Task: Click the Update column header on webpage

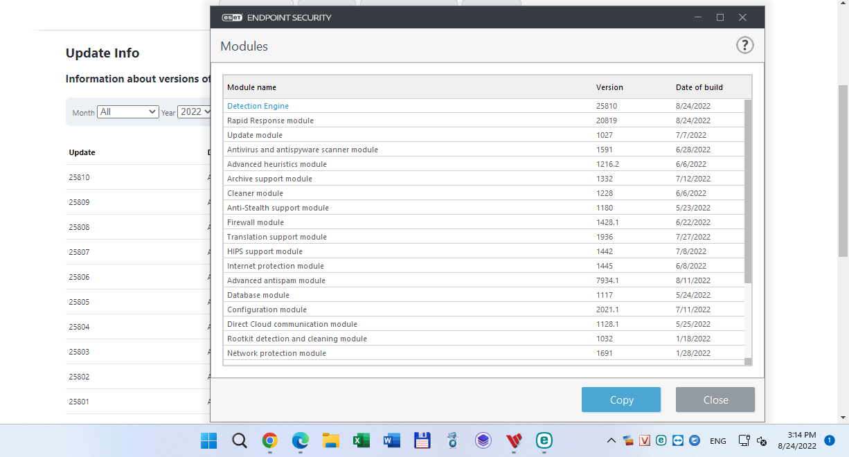Action: (82, 152)
